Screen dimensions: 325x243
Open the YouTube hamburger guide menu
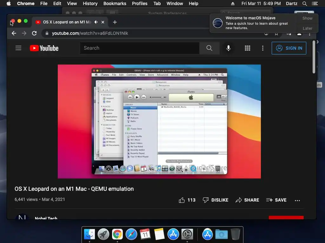click(x=18, y=48)
